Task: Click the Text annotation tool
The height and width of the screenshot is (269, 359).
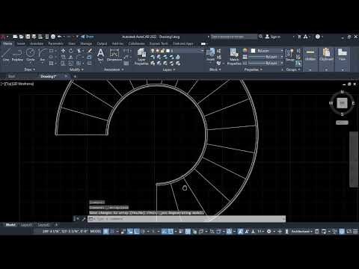Action: (100, 55)
